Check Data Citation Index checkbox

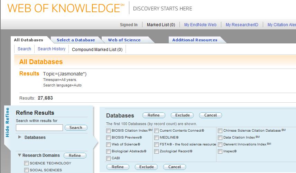coord(220,138)
